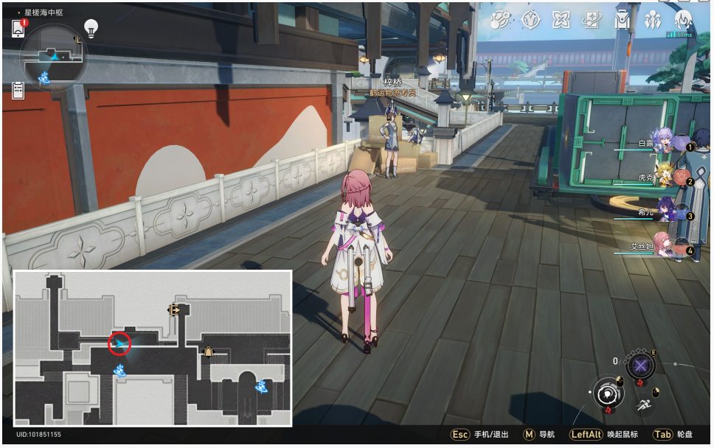This screenshot has height=448, width=714.
Task: Click the 虎克 name label
Action: 645,178
